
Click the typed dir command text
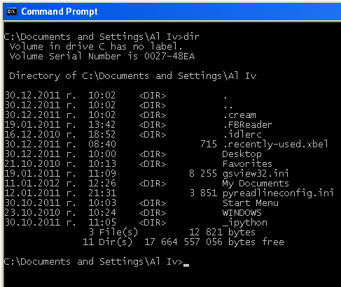(191, 37)
